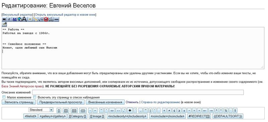Insert signature with the handwriting icon

[x=51, y=19]
